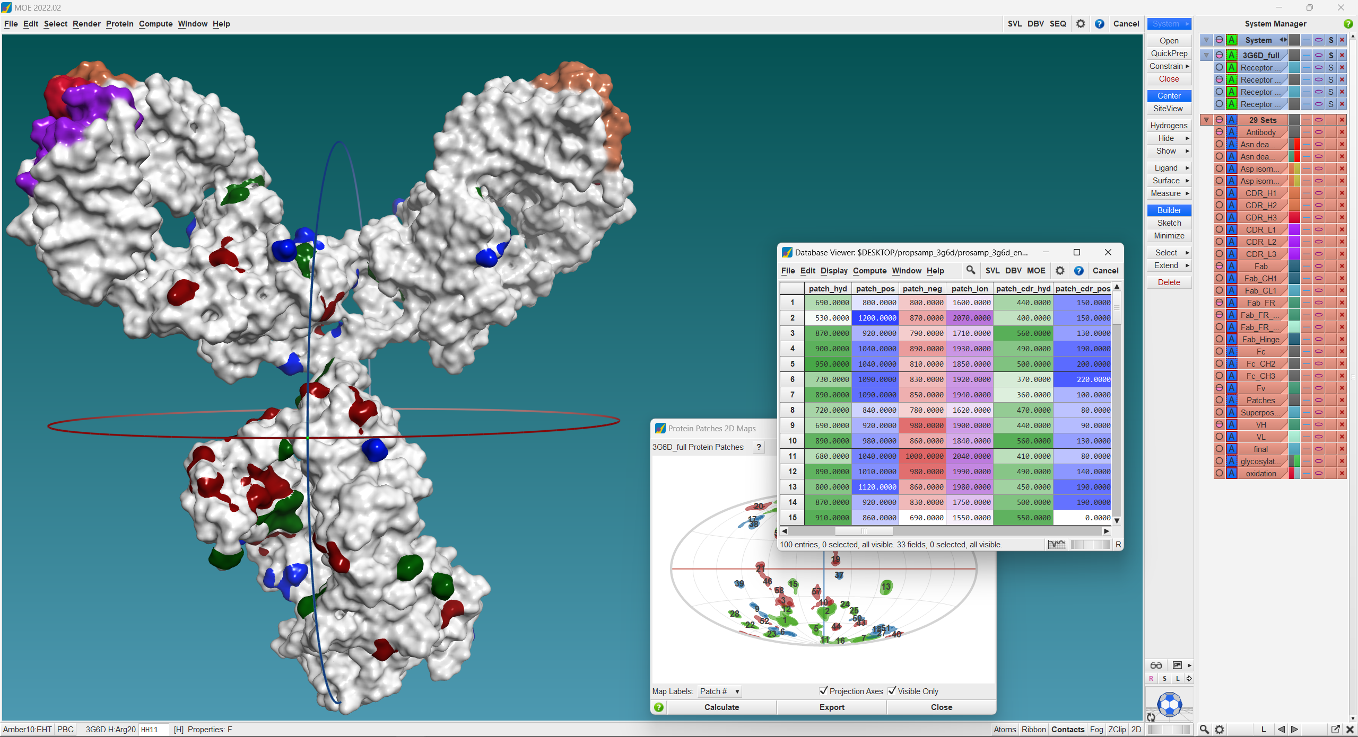Toggle visibility circle for VH set
This screenshot has width=1358, height=737.
point(1220,425)
